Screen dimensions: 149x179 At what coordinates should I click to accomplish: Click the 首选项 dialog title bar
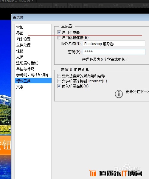tap(80, 18)
